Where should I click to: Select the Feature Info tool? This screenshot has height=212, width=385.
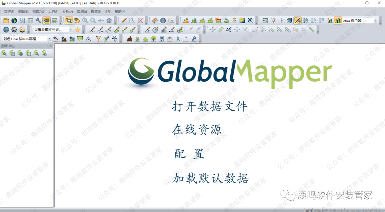click(163, 21)
